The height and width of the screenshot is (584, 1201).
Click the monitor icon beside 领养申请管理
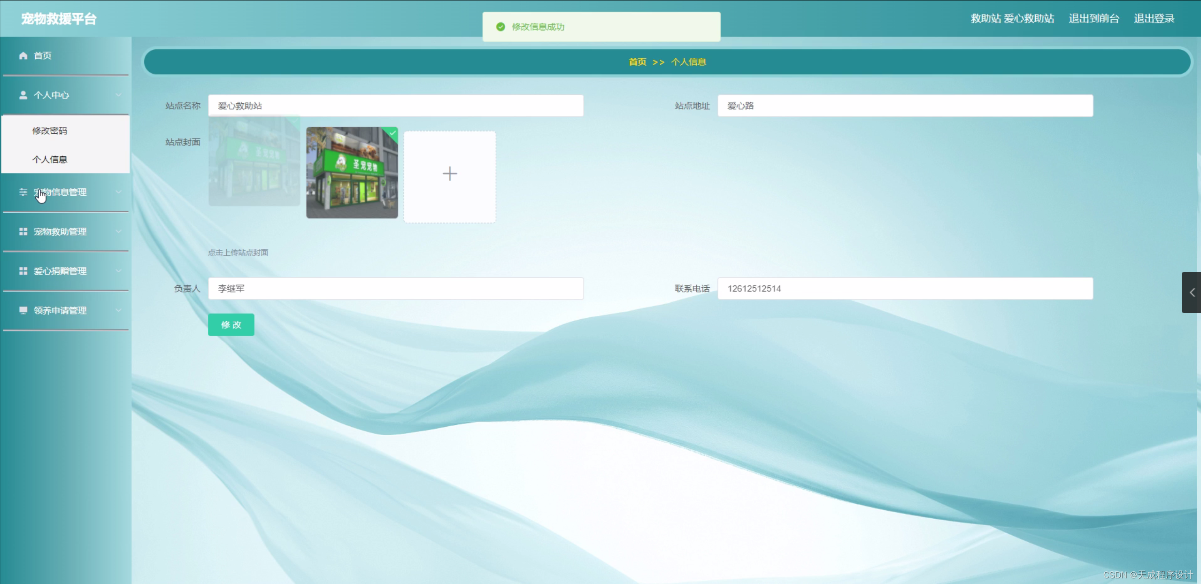[23, 310]
